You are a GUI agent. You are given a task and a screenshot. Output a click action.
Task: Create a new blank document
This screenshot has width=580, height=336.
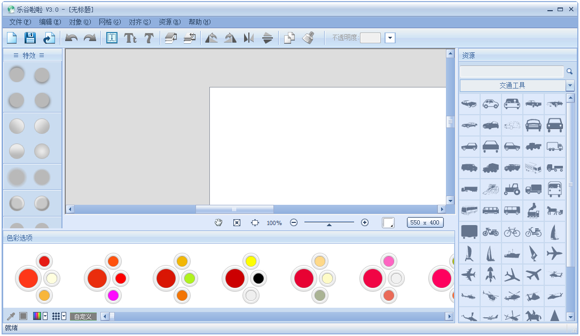(12, 38)
